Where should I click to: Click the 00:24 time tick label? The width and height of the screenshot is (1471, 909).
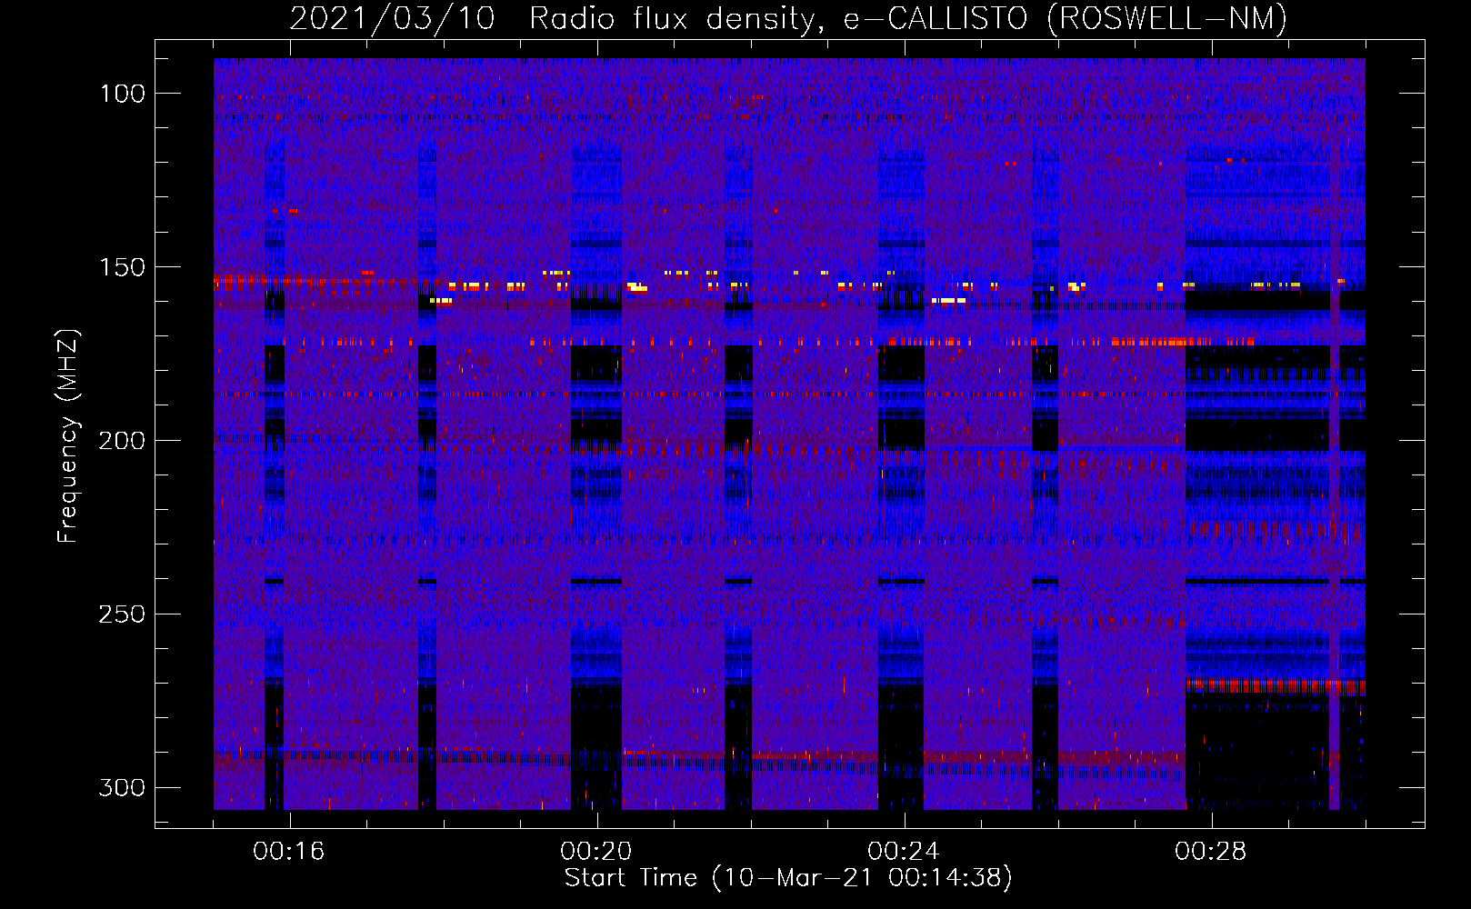point(904,852)
